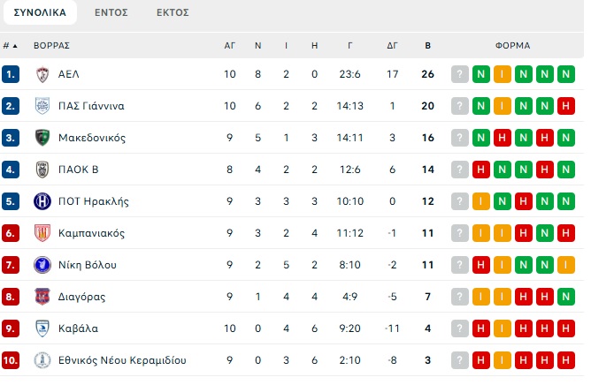The image size is (591, 385).
Task: Click the ΠΑΟΚ Β club emblem
Action: click(x=42, y=170)
